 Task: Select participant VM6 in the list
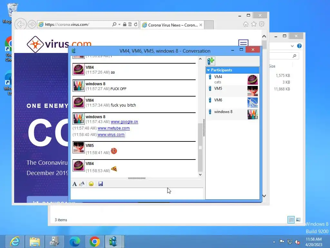pyautogui.click(x=232, y=102)
